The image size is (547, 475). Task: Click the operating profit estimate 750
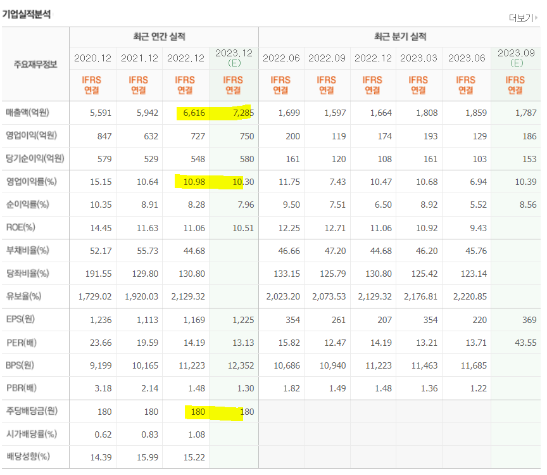[x=247, y=136]
